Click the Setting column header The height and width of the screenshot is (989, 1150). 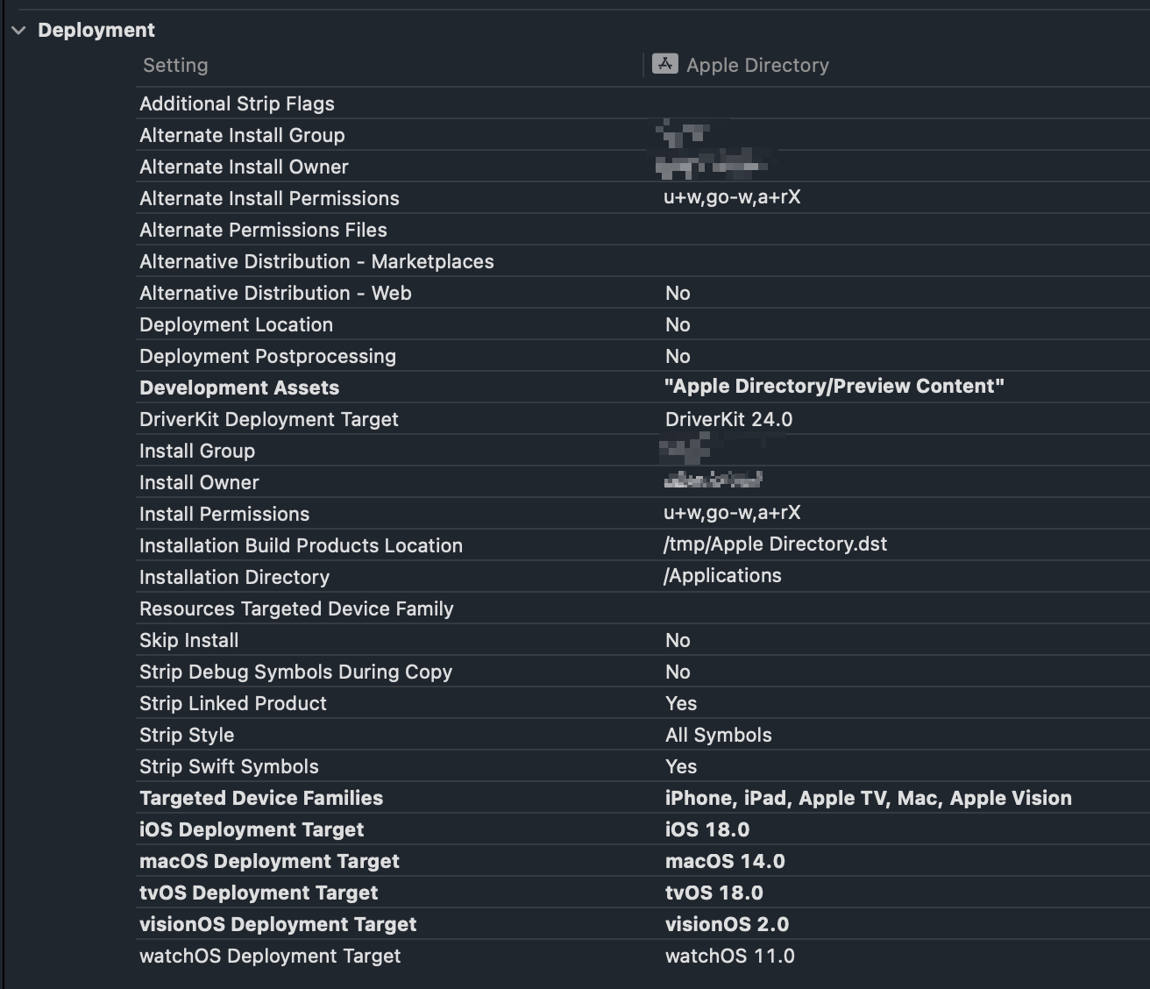(x=175, y=65)
